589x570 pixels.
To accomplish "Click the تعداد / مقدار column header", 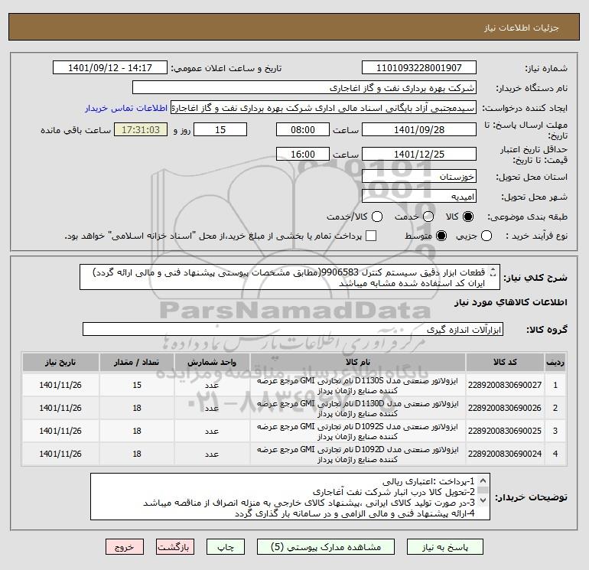I will click(137, 362).
